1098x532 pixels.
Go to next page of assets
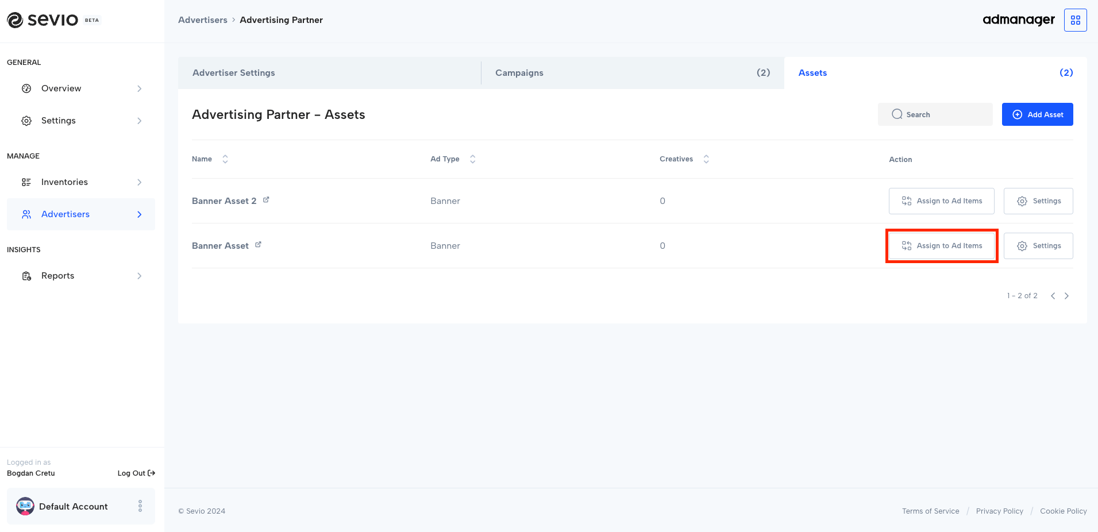tap(1066, 296)
